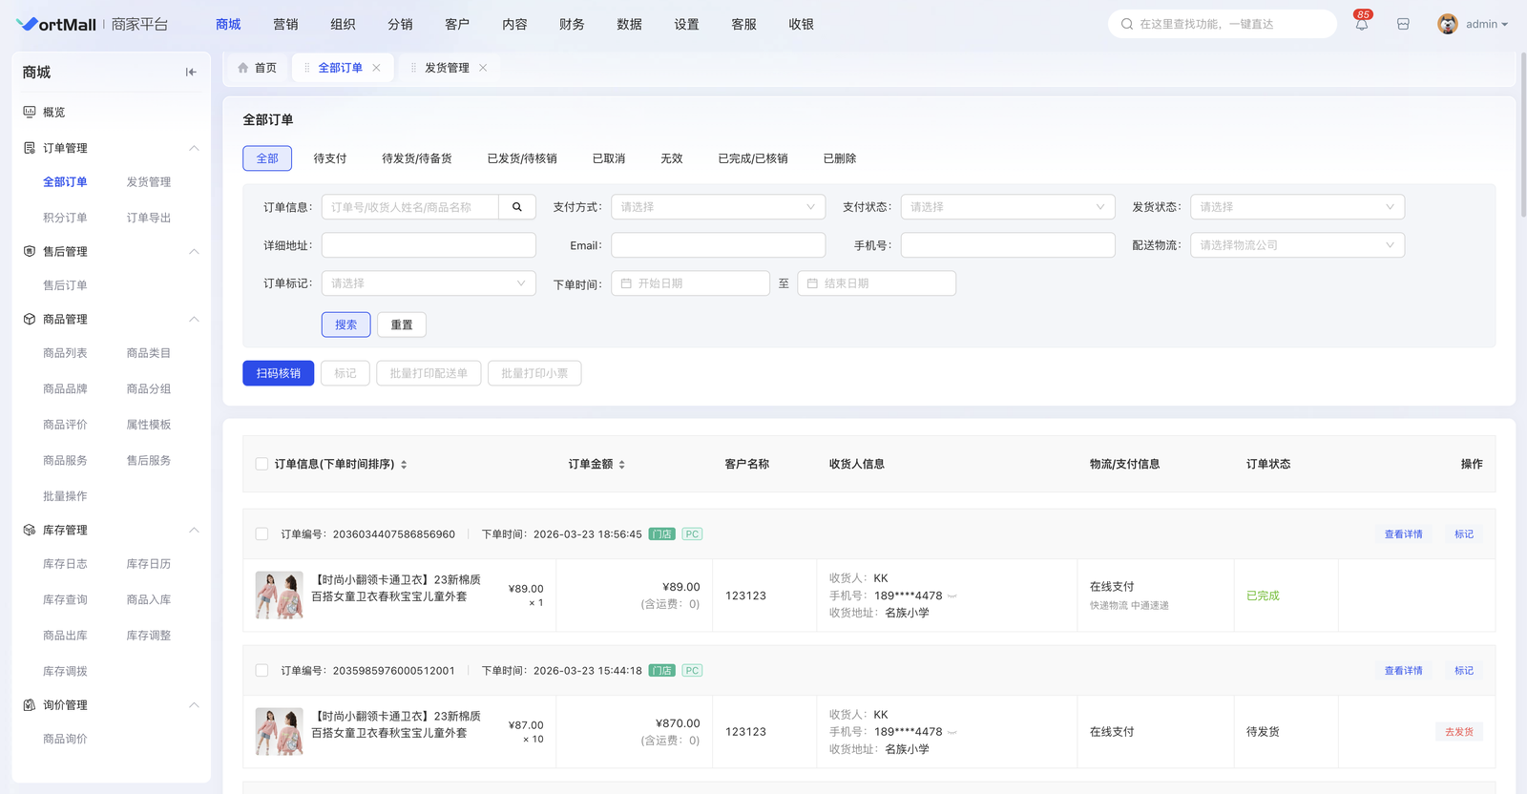The image size is (1527, 794).
Task: Toggle the select-all orders checkbox
Action: point(261,465)
